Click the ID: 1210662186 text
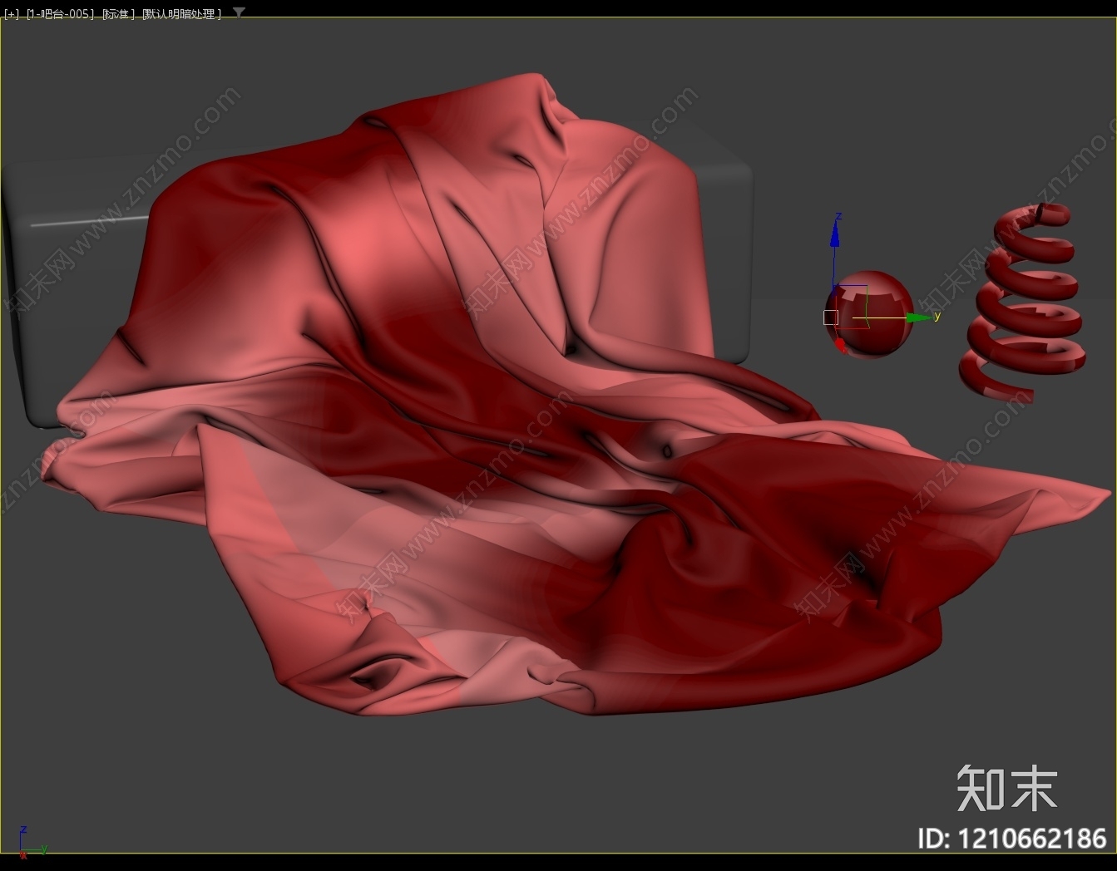 pyautogui.click(x=1012, y=838)
